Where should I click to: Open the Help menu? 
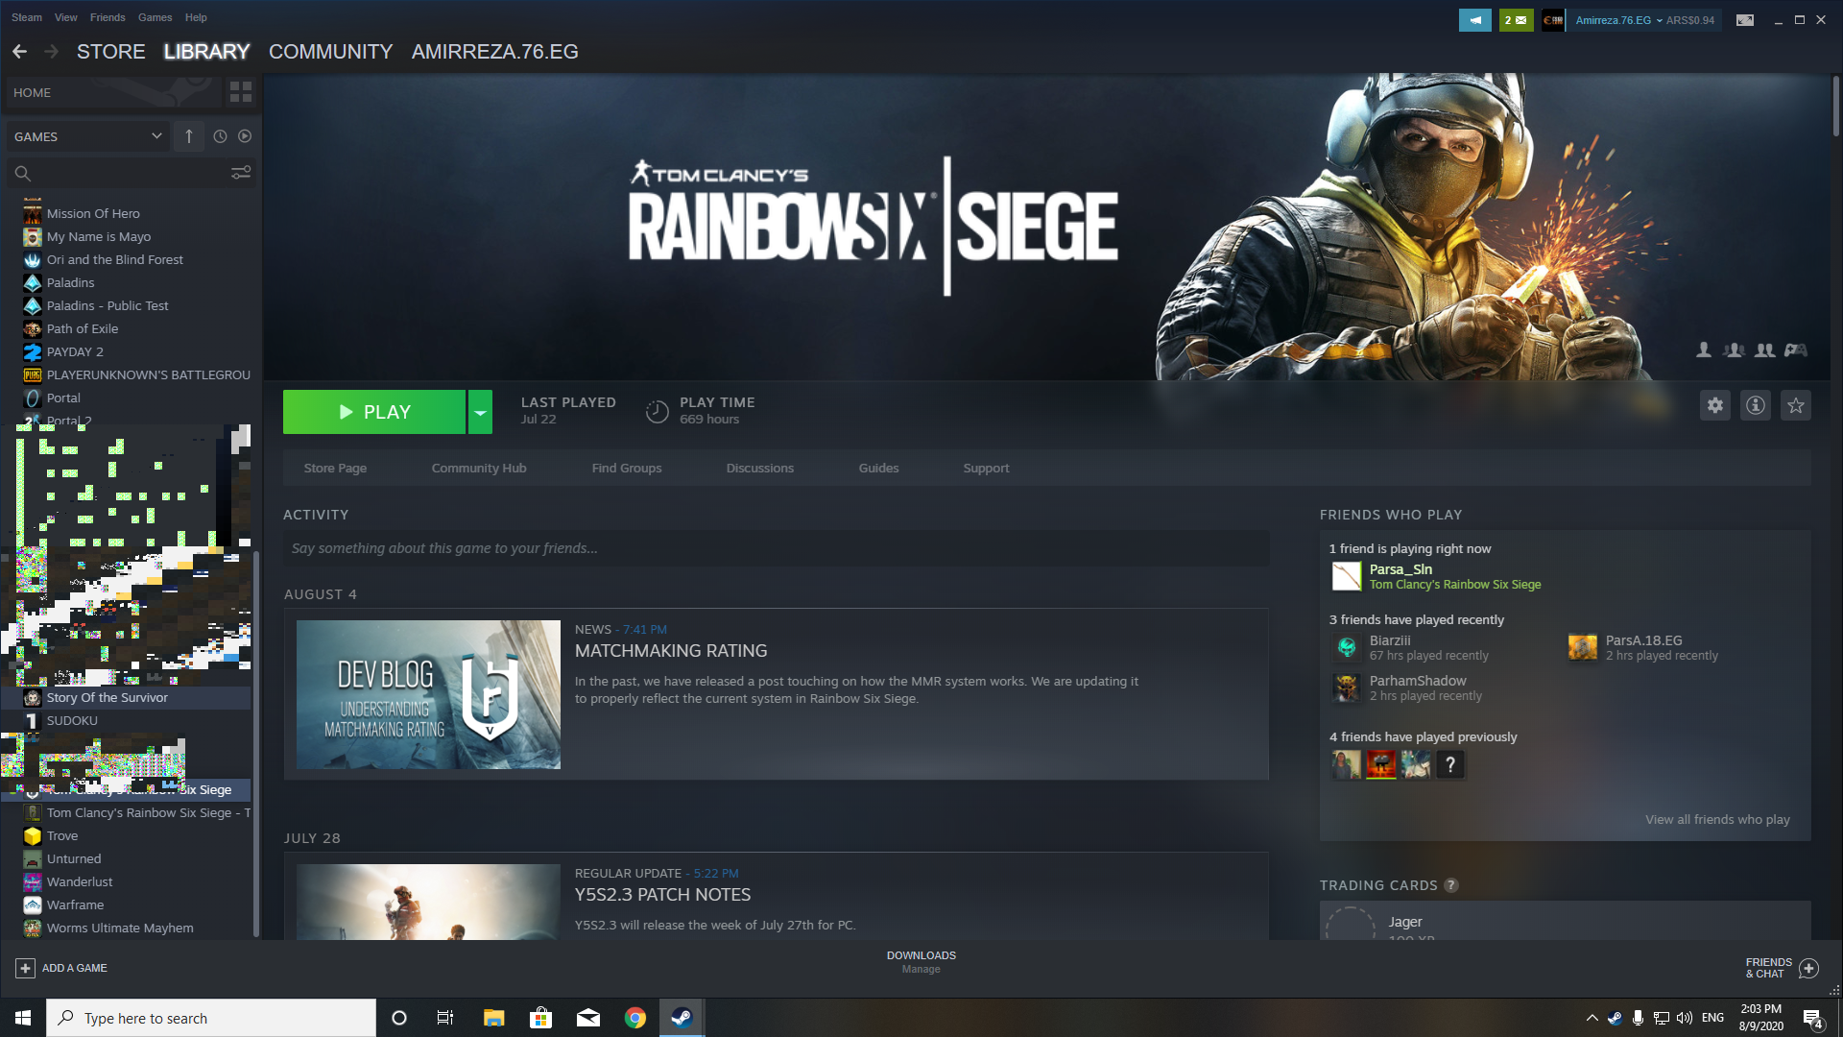click(196, 17)
